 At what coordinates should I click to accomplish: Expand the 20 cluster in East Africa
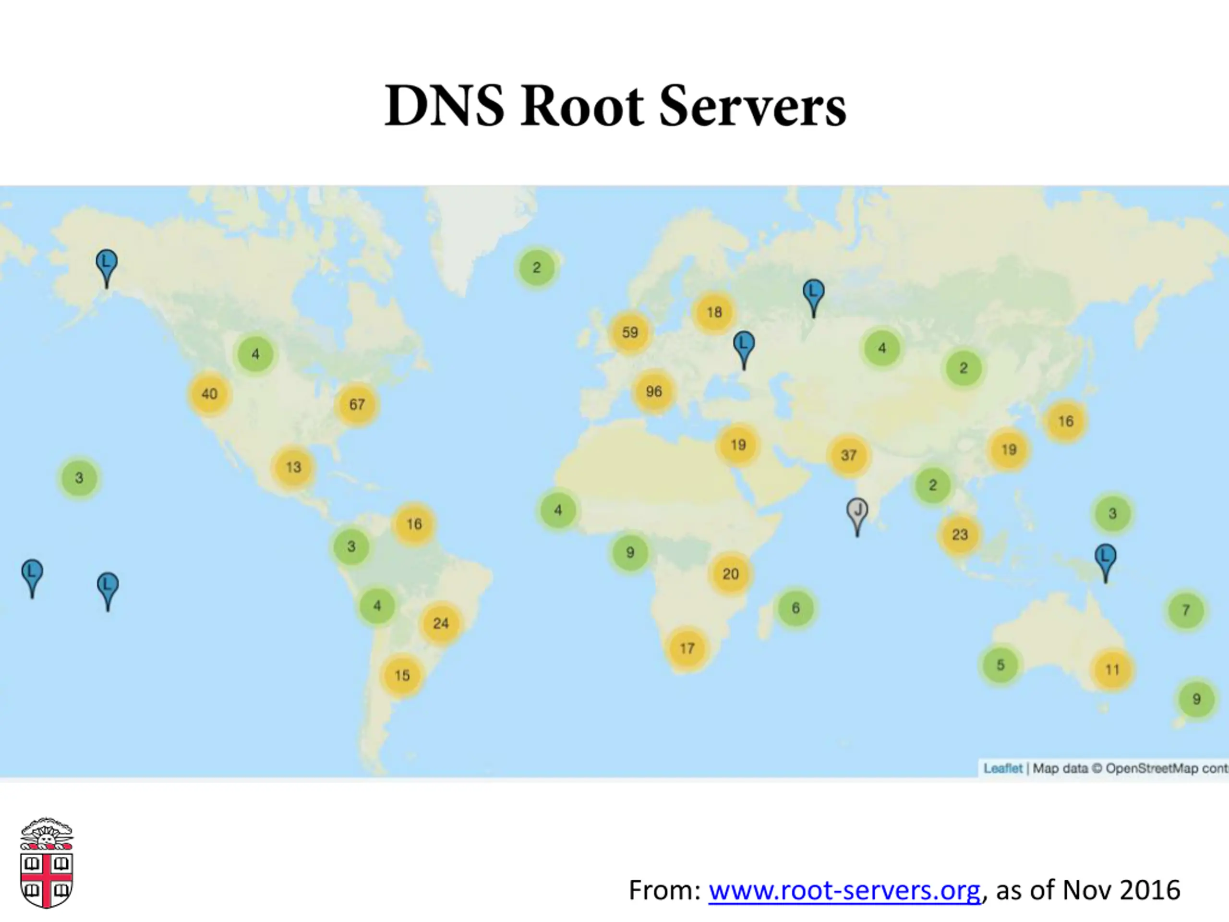[731, 574]
